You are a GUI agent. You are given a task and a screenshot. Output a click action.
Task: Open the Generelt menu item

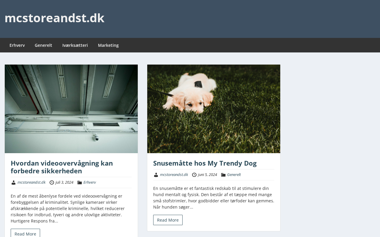(x=43, y=45)
